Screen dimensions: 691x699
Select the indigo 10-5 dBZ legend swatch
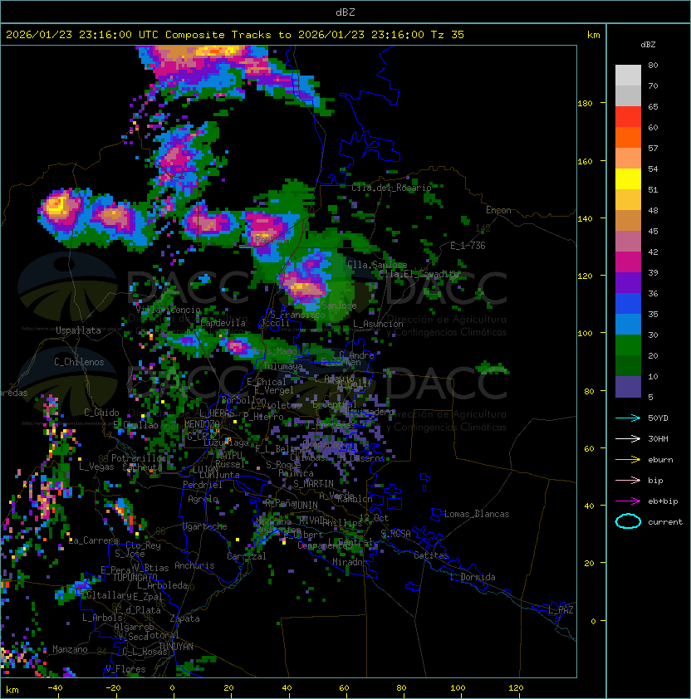(x=628, y=387)
